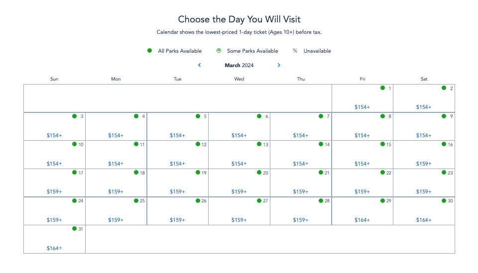Click the Unavailable legend icon
The width and height of the screenshot is (478, 273).
click(x=295, y=51)
